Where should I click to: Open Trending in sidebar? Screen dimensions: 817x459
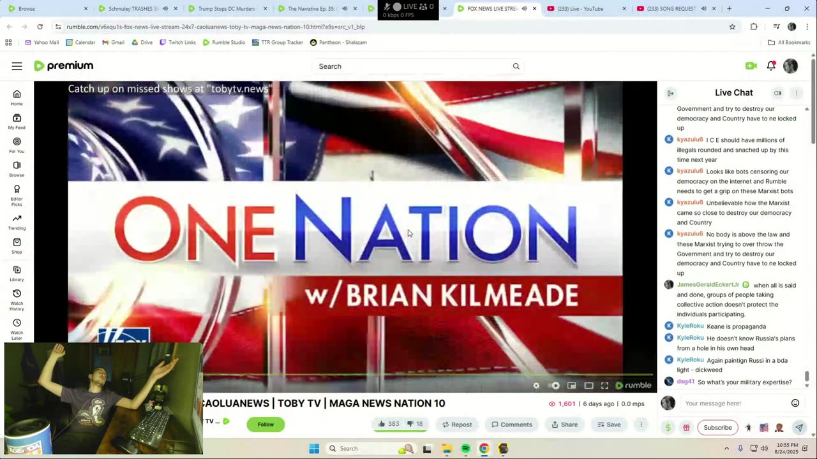(17, 222)
